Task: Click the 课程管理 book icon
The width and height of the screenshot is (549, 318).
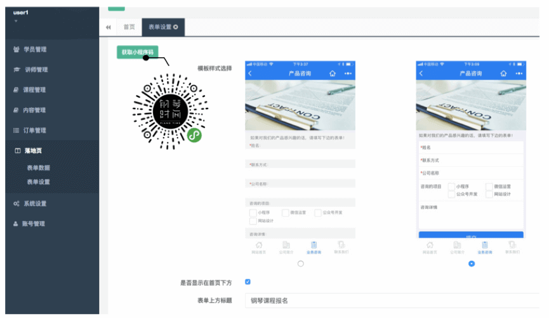Action: point(16,90)
